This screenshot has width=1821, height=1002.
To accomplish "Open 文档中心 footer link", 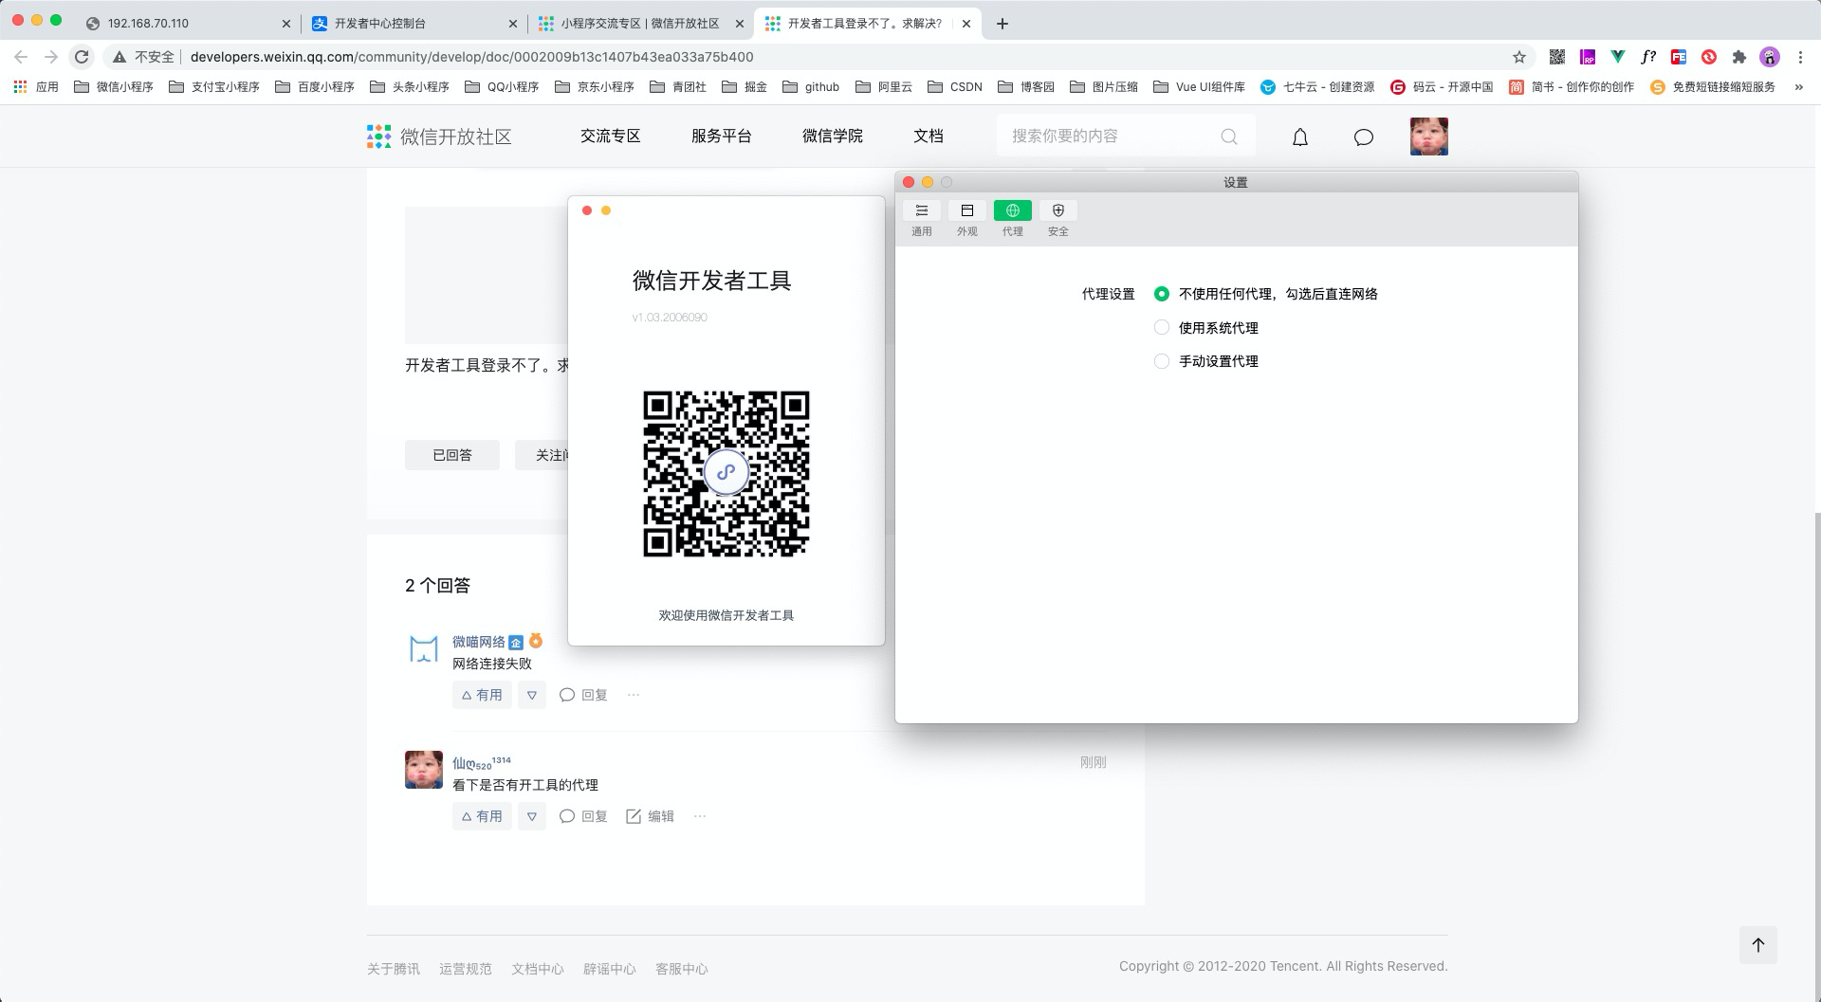I will point(538,969).
